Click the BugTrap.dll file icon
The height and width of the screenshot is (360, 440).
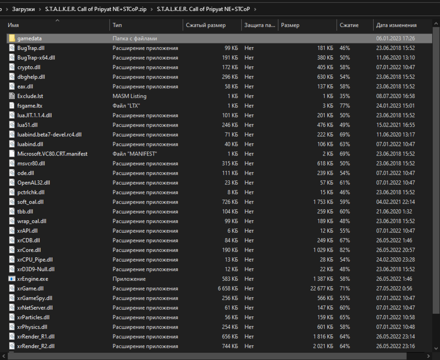(12, 48)
